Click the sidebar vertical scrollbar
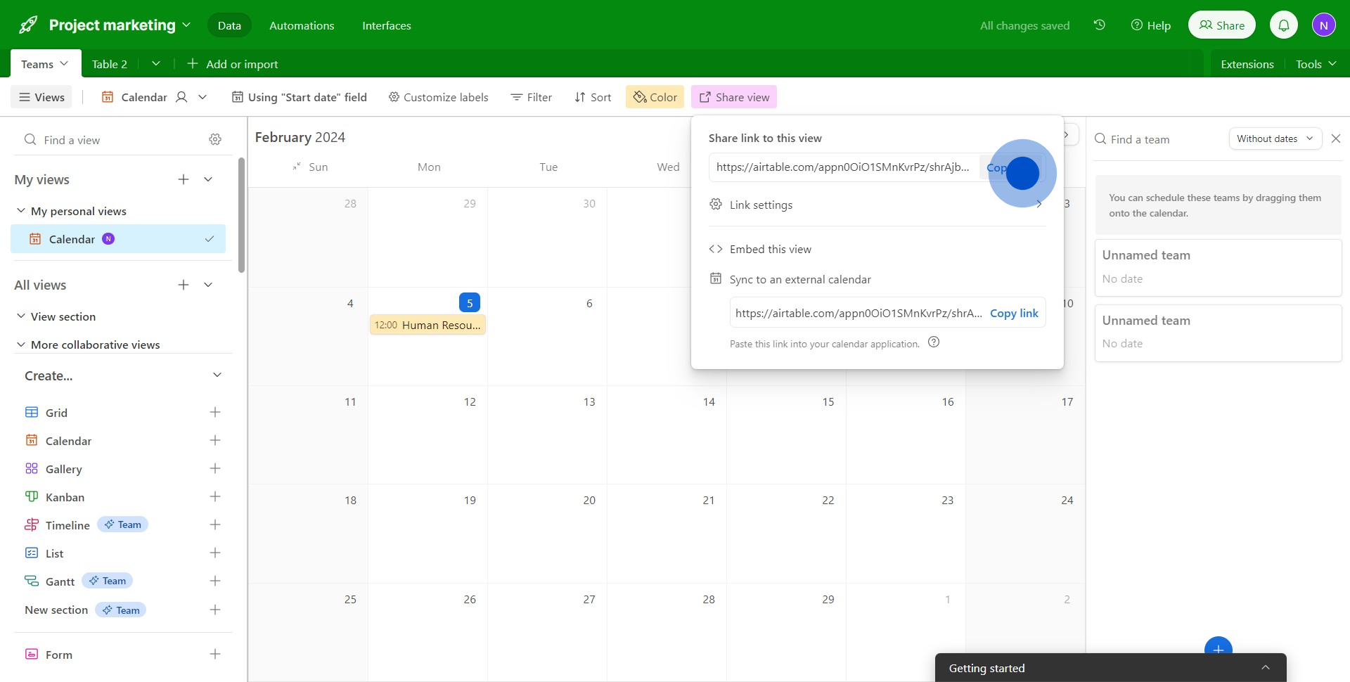The height and width of the screenshot is (682, 1350). [x=241, y=215]
